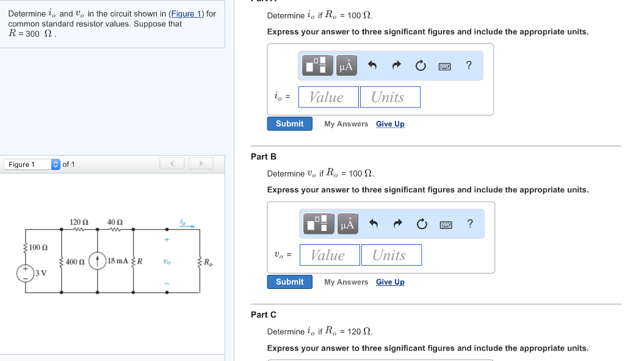Submit the answer for Part A
Image resolution: width=625 pixels, height=361 pixels.
click(289, 123)
